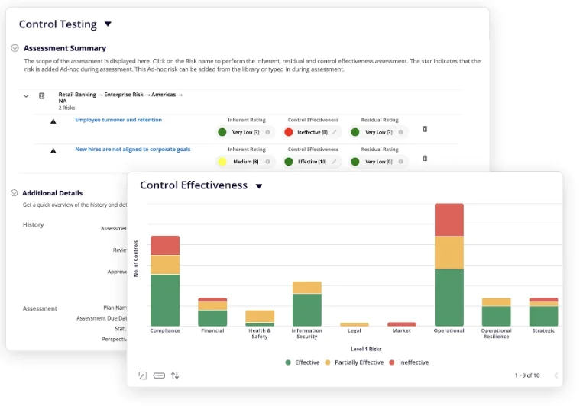This screenshot has height=406, width=583.
Task: Click the green Very Low [3] inherent rating dot
Action: coord(222,132)
